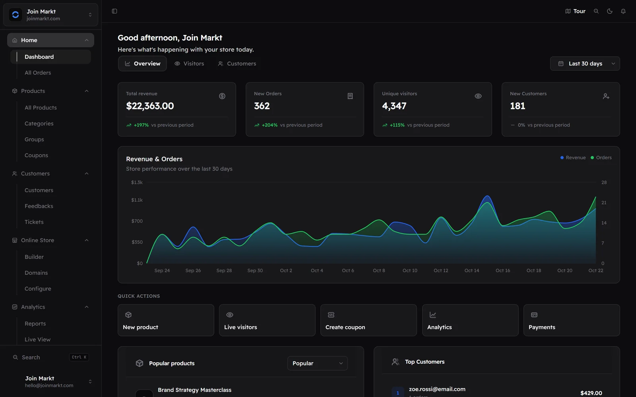The height and width of the screenshot is (397, 636).
Task: Toggle the Orders series in chart legend
Action: pos(601,158)
